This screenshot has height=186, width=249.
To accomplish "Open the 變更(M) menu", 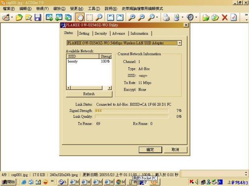I will click(x=77, y=9).
